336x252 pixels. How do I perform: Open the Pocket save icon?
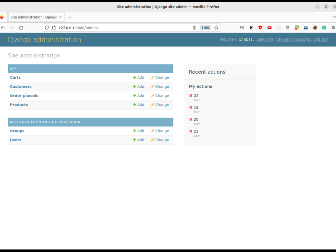coord(242,28)
